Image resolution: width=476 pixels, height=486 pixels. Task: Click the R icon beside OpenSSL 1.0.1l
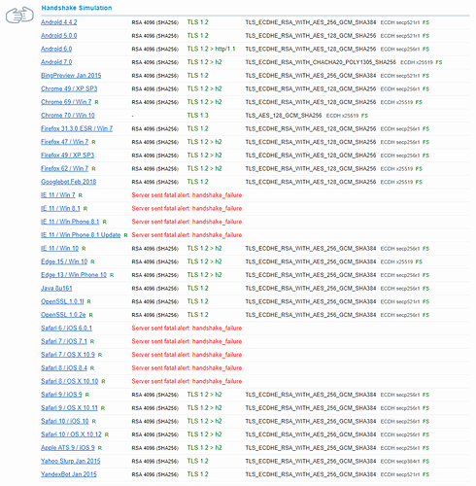[x=88, y=301]
